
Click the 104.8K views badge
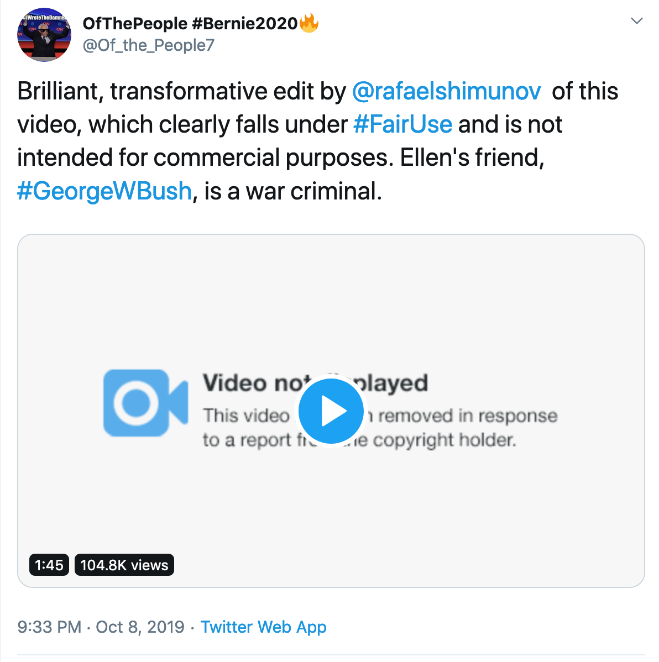click(x=124, y=565)
